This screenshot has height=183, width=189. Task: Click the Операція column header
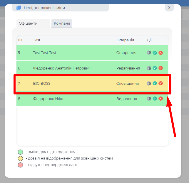pyautogui.click(x=125, y=40)
